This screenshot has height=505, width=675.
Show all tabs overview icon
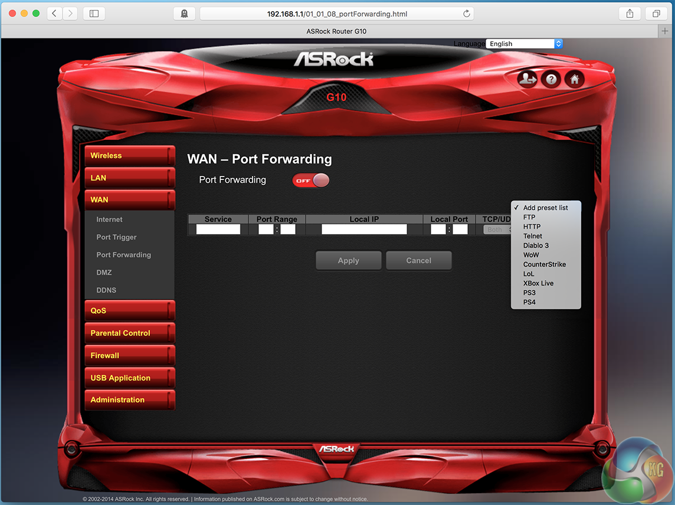click(656, 14)
